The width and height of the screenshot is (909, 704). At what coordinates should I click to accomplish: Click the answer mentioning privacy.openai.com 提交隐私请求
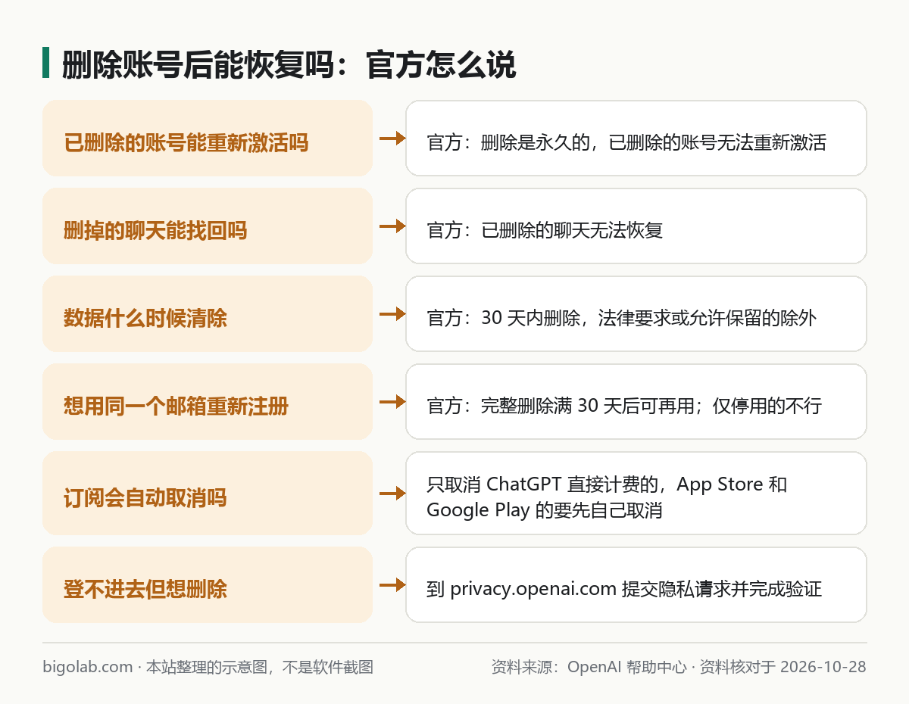636,585
